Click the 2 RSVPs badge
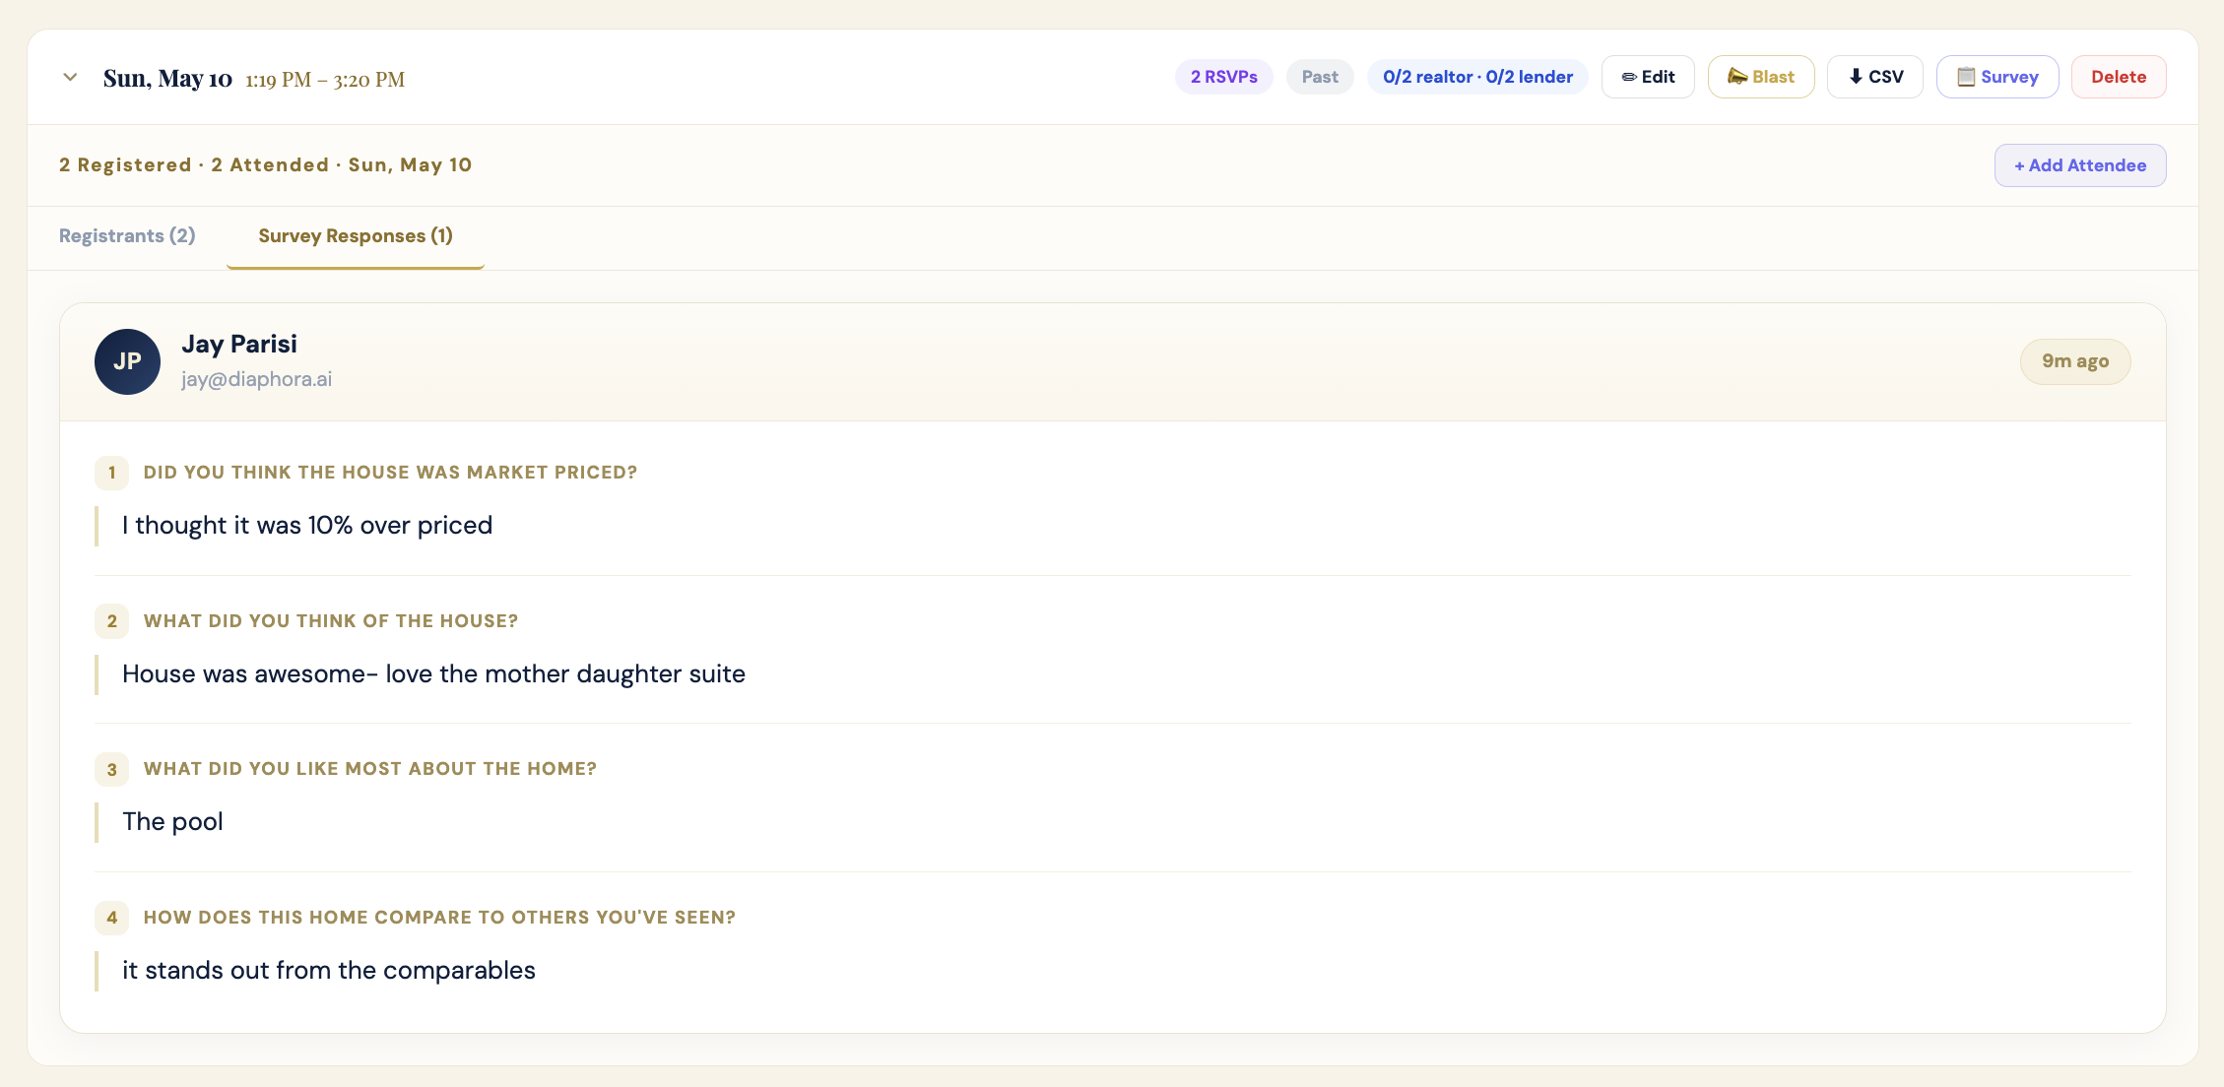2224x1087 pixels. point(1223,77)
